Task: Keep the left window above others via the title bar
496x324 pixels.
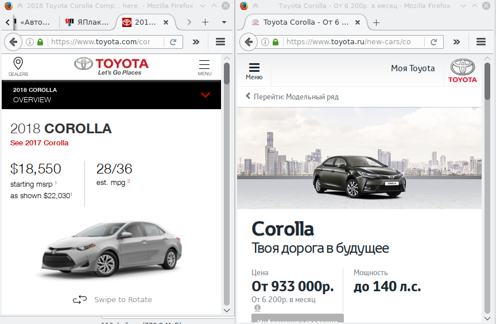Action: click(20, 6)
